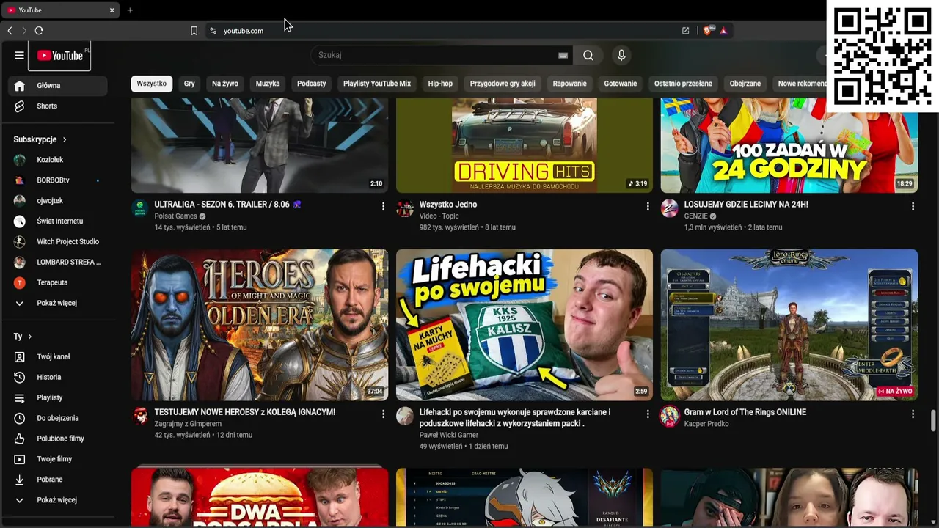
Task: Open the Heroes Olden Era video thumbnail
Action: coord(260,325)
